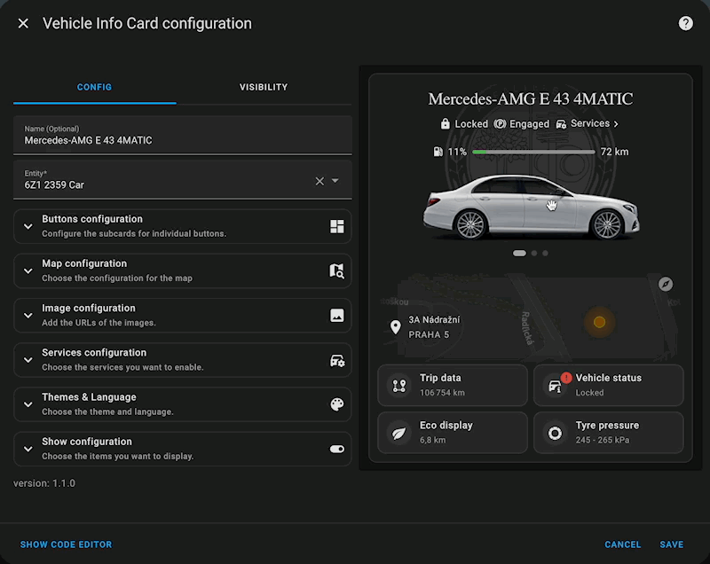710x564 pixels.
Task: Click the orange vehicle marker on map
Action: (600, 322)
